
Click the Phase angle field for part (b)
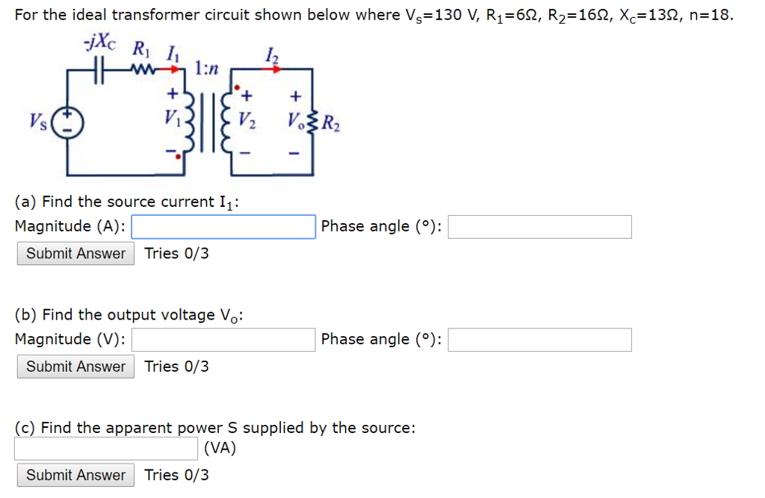(539, 339)
